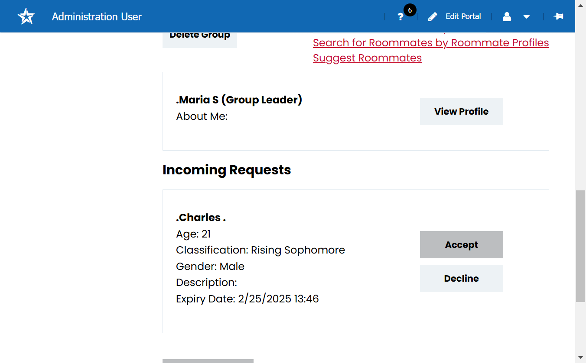Screen dimensions: 586x363
Task: Click the Administration User title
Action: 97,16
